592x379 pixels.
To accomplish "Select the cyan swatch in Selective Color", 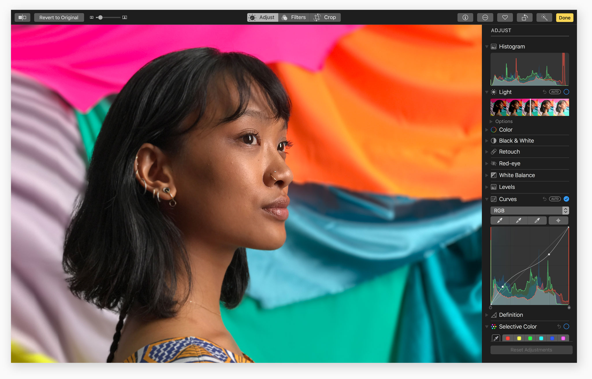I will [541, 338].
